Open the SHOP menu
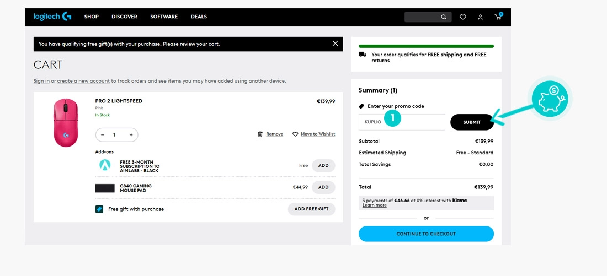 click(x=92, y=17)
